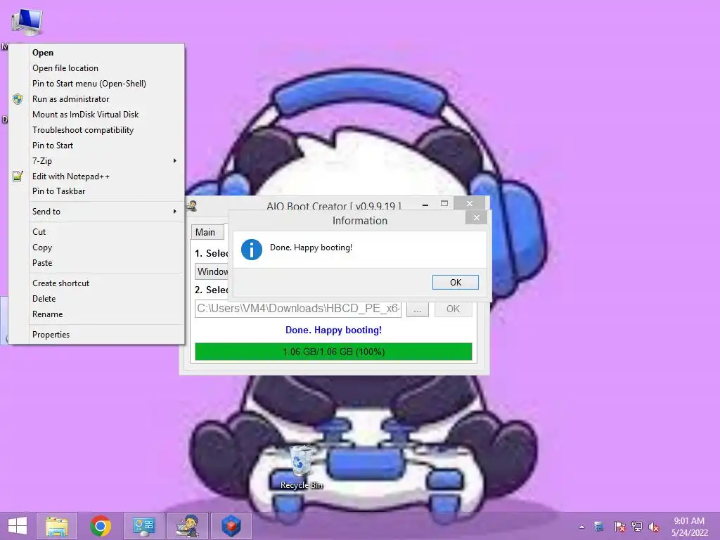
Task: Click the shield icon beside Run as administrator
Action: point(18,98)
